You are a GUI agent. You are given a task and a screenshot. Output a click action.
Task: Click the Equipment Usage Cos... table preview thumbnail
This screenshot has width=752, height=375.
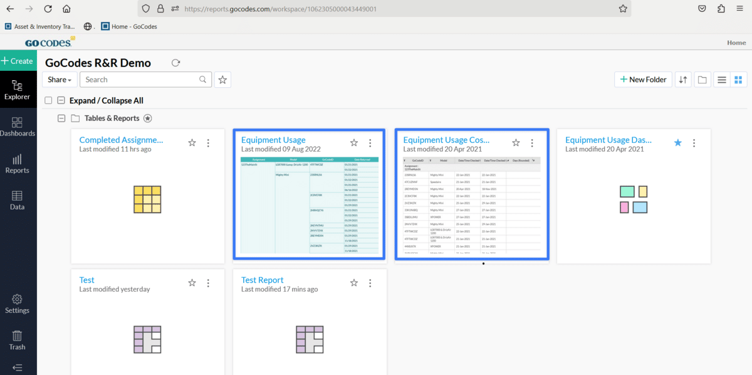472,205
